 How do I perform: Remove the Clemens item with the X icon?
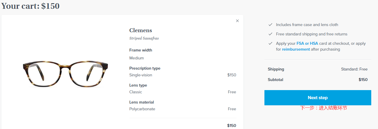[x=237, y=21]
